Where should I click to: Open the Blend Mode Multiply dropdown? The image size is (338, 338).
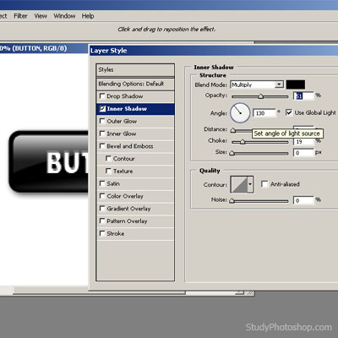257,84
